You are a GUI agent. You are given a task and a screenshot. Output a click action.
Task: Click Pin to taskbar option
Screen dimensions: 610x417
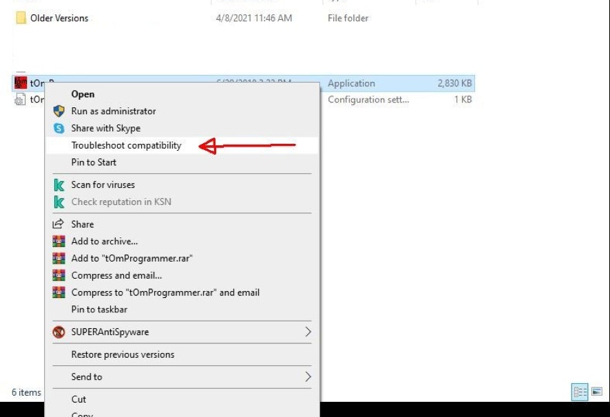pyautogui.click(x=99, y=310)
